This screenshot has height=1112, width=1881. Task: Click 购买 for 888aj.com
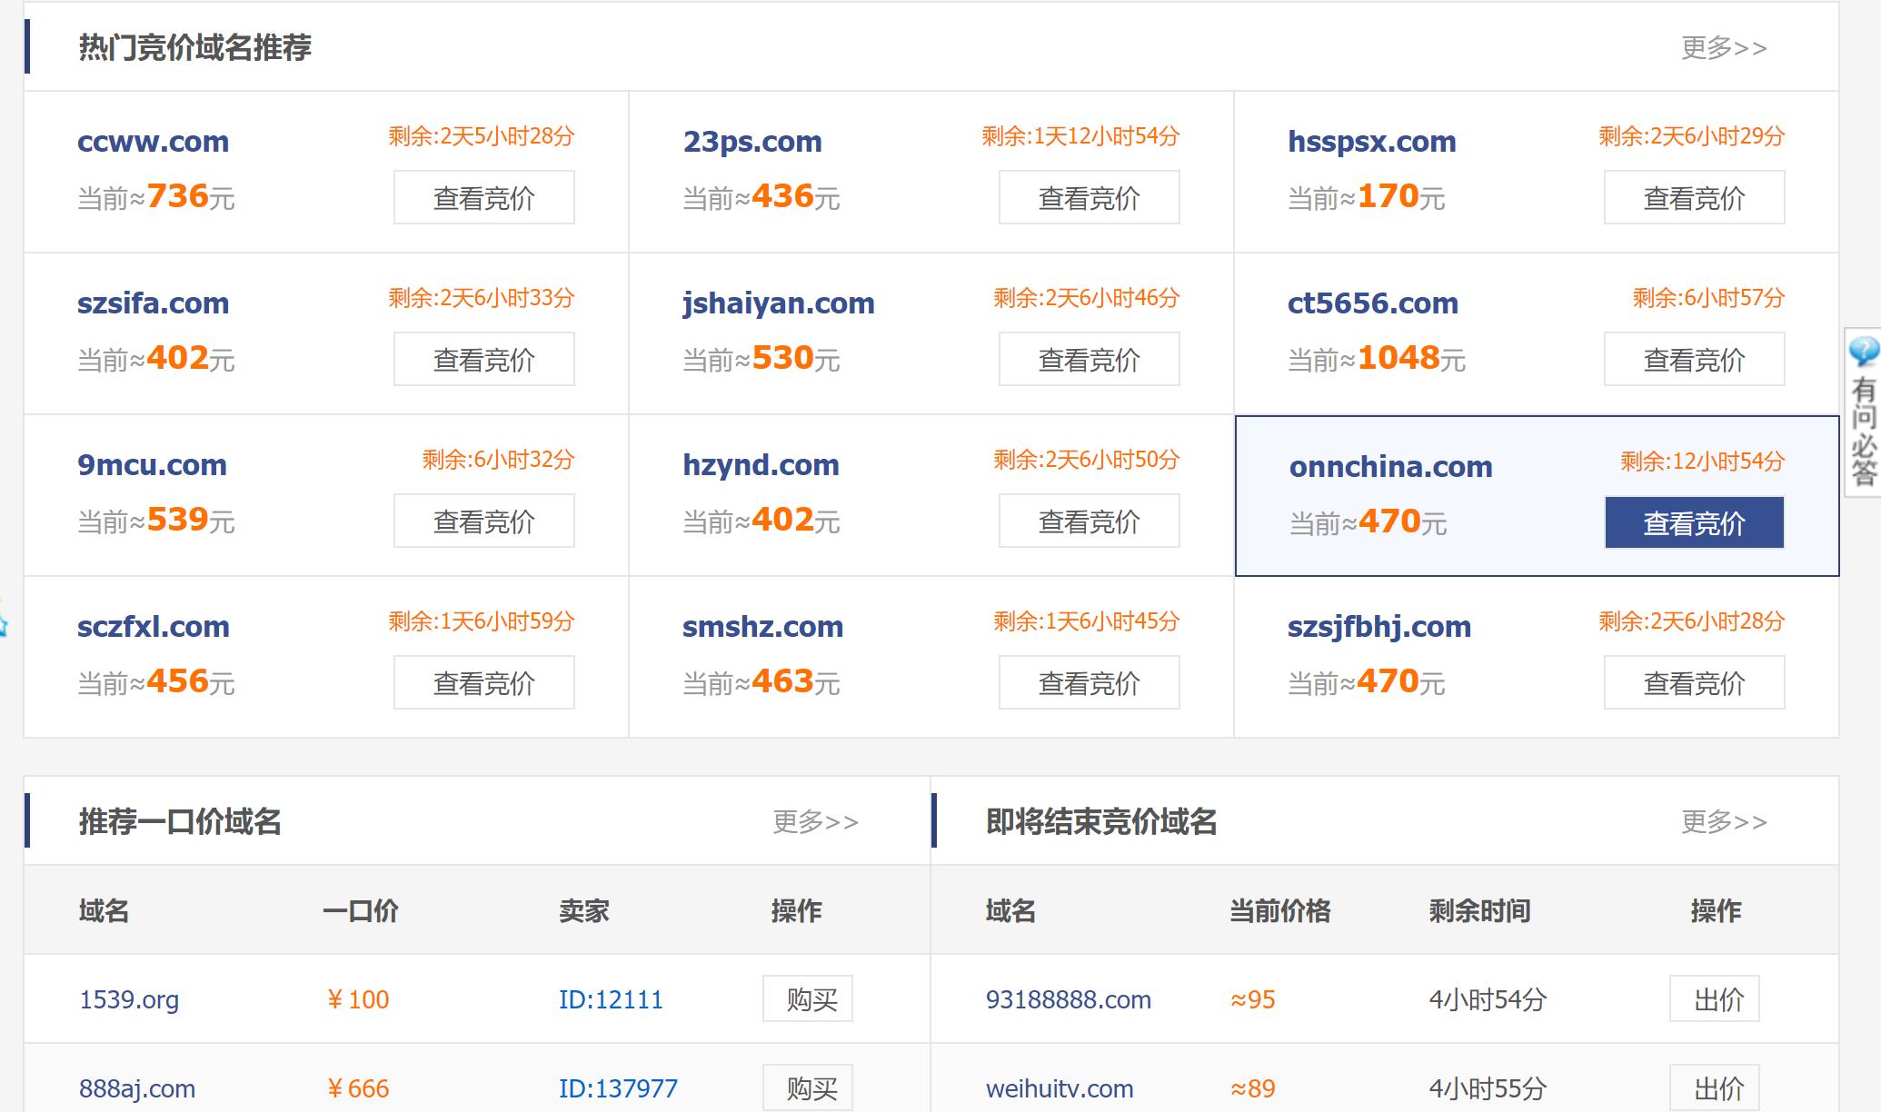807,1087
